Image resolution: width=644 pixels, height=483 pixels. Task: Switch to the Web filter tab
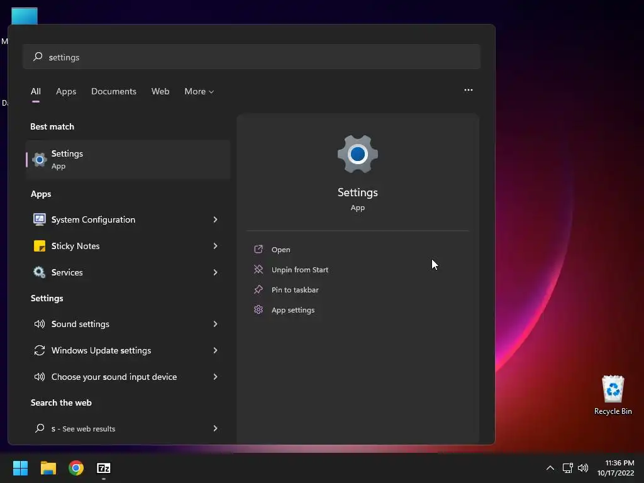(160, 91)
